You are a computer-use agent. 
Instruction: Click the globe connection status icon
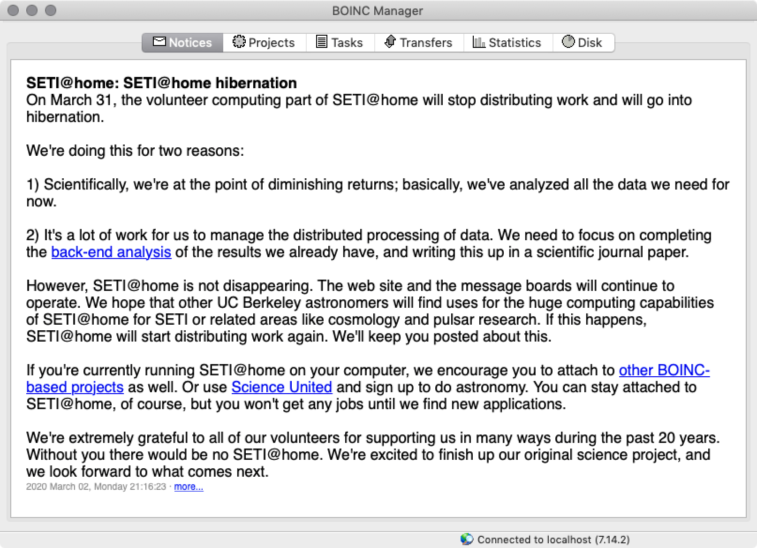click(466, 539)
